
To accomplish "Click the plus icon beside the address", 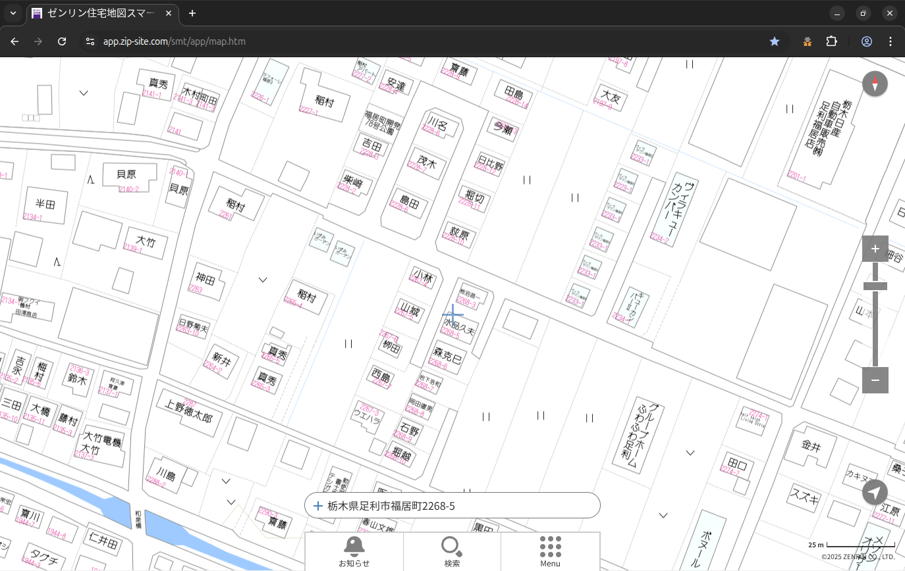I will pyautogui.click(x=318, y=506).
